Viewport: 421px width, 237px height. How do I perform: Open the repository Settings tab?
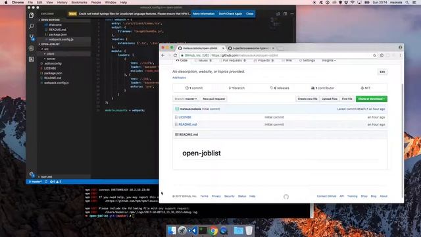[307, 61]
